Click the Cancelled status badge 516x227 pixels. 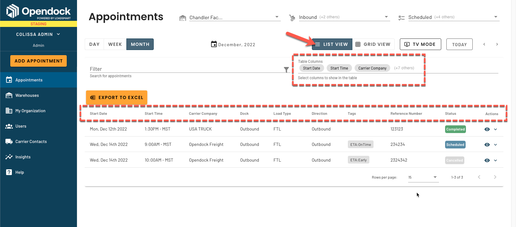click(455, 160)
